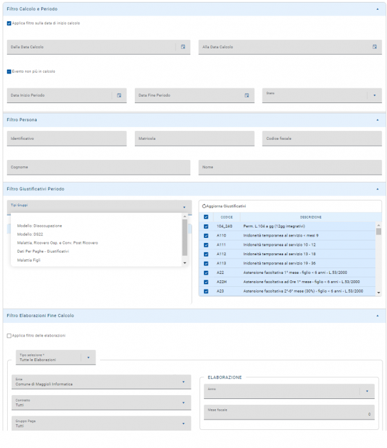
Task: Collapse the Filtro Elaborazioni Fine Calcolo section
Action: point(377,316)
